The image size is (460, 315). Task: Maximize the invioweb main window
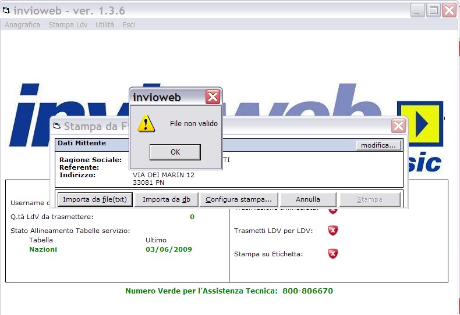(x=433, y=10)
